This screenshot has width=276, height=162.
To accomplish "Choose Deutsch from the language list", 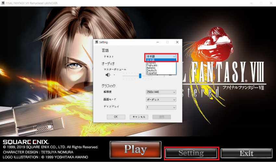I will tap(161, 70).
